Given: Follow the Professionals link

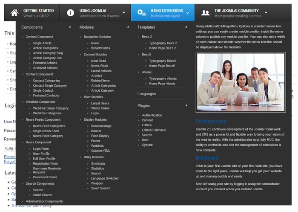Looking at the screenshot, I should [211, 121].
